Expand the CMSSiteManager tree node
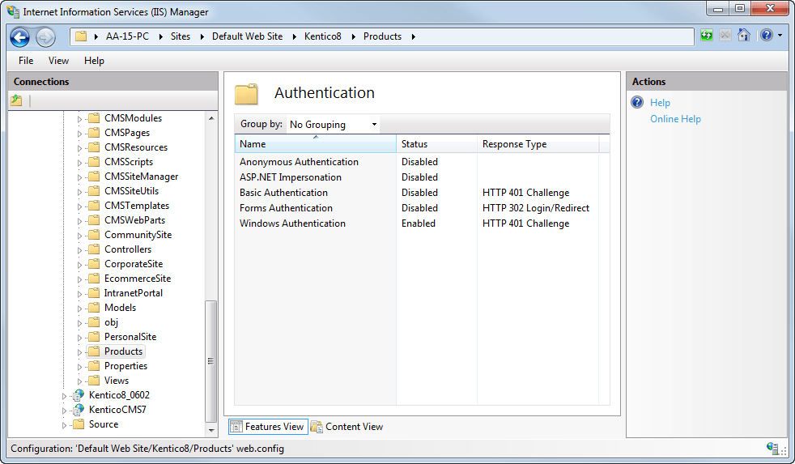This screenshot has height=464, width=795. [x=79, y=177]
